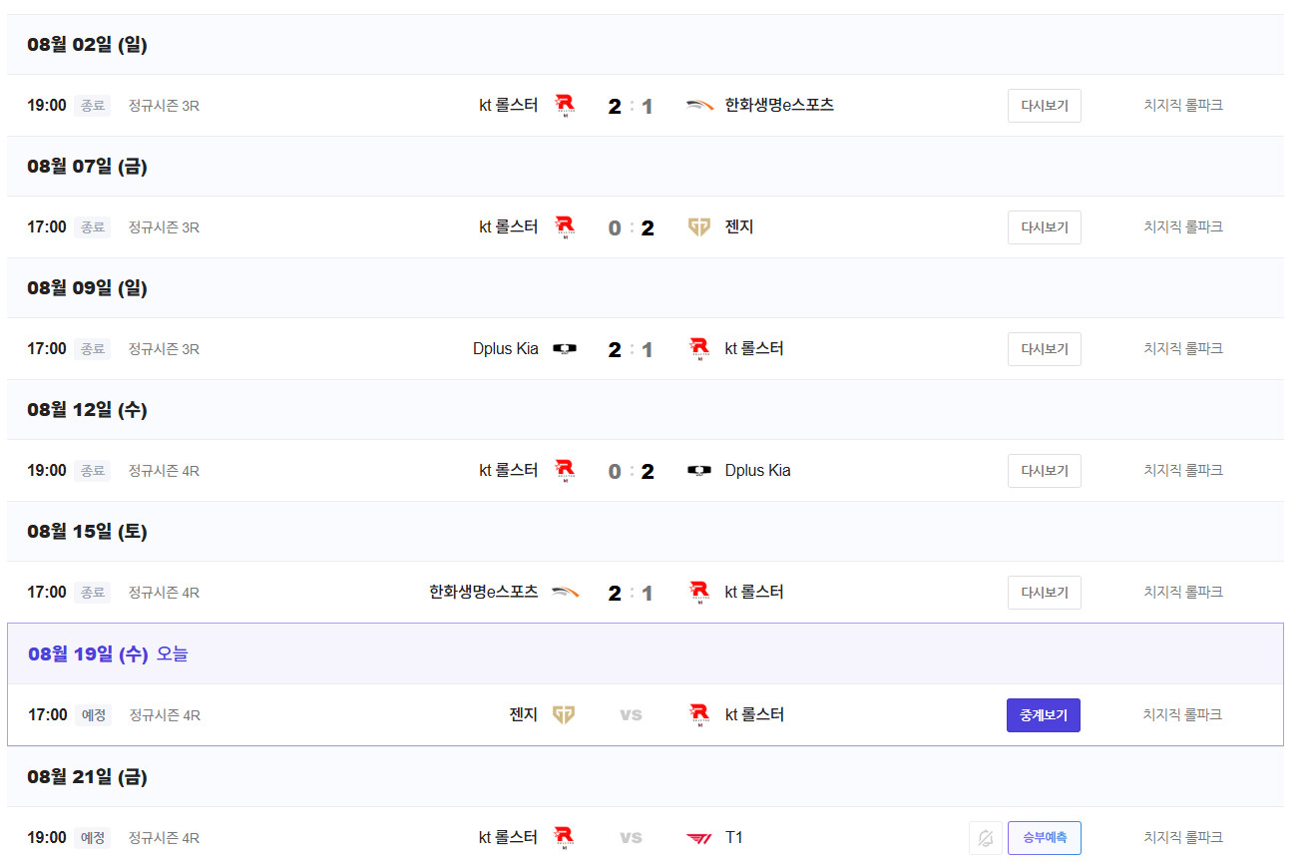Viewport: 1315px width, 862px height.
Task: Click the 19:00 start time of 08월 12일 match
Action: tap(47, 470)
